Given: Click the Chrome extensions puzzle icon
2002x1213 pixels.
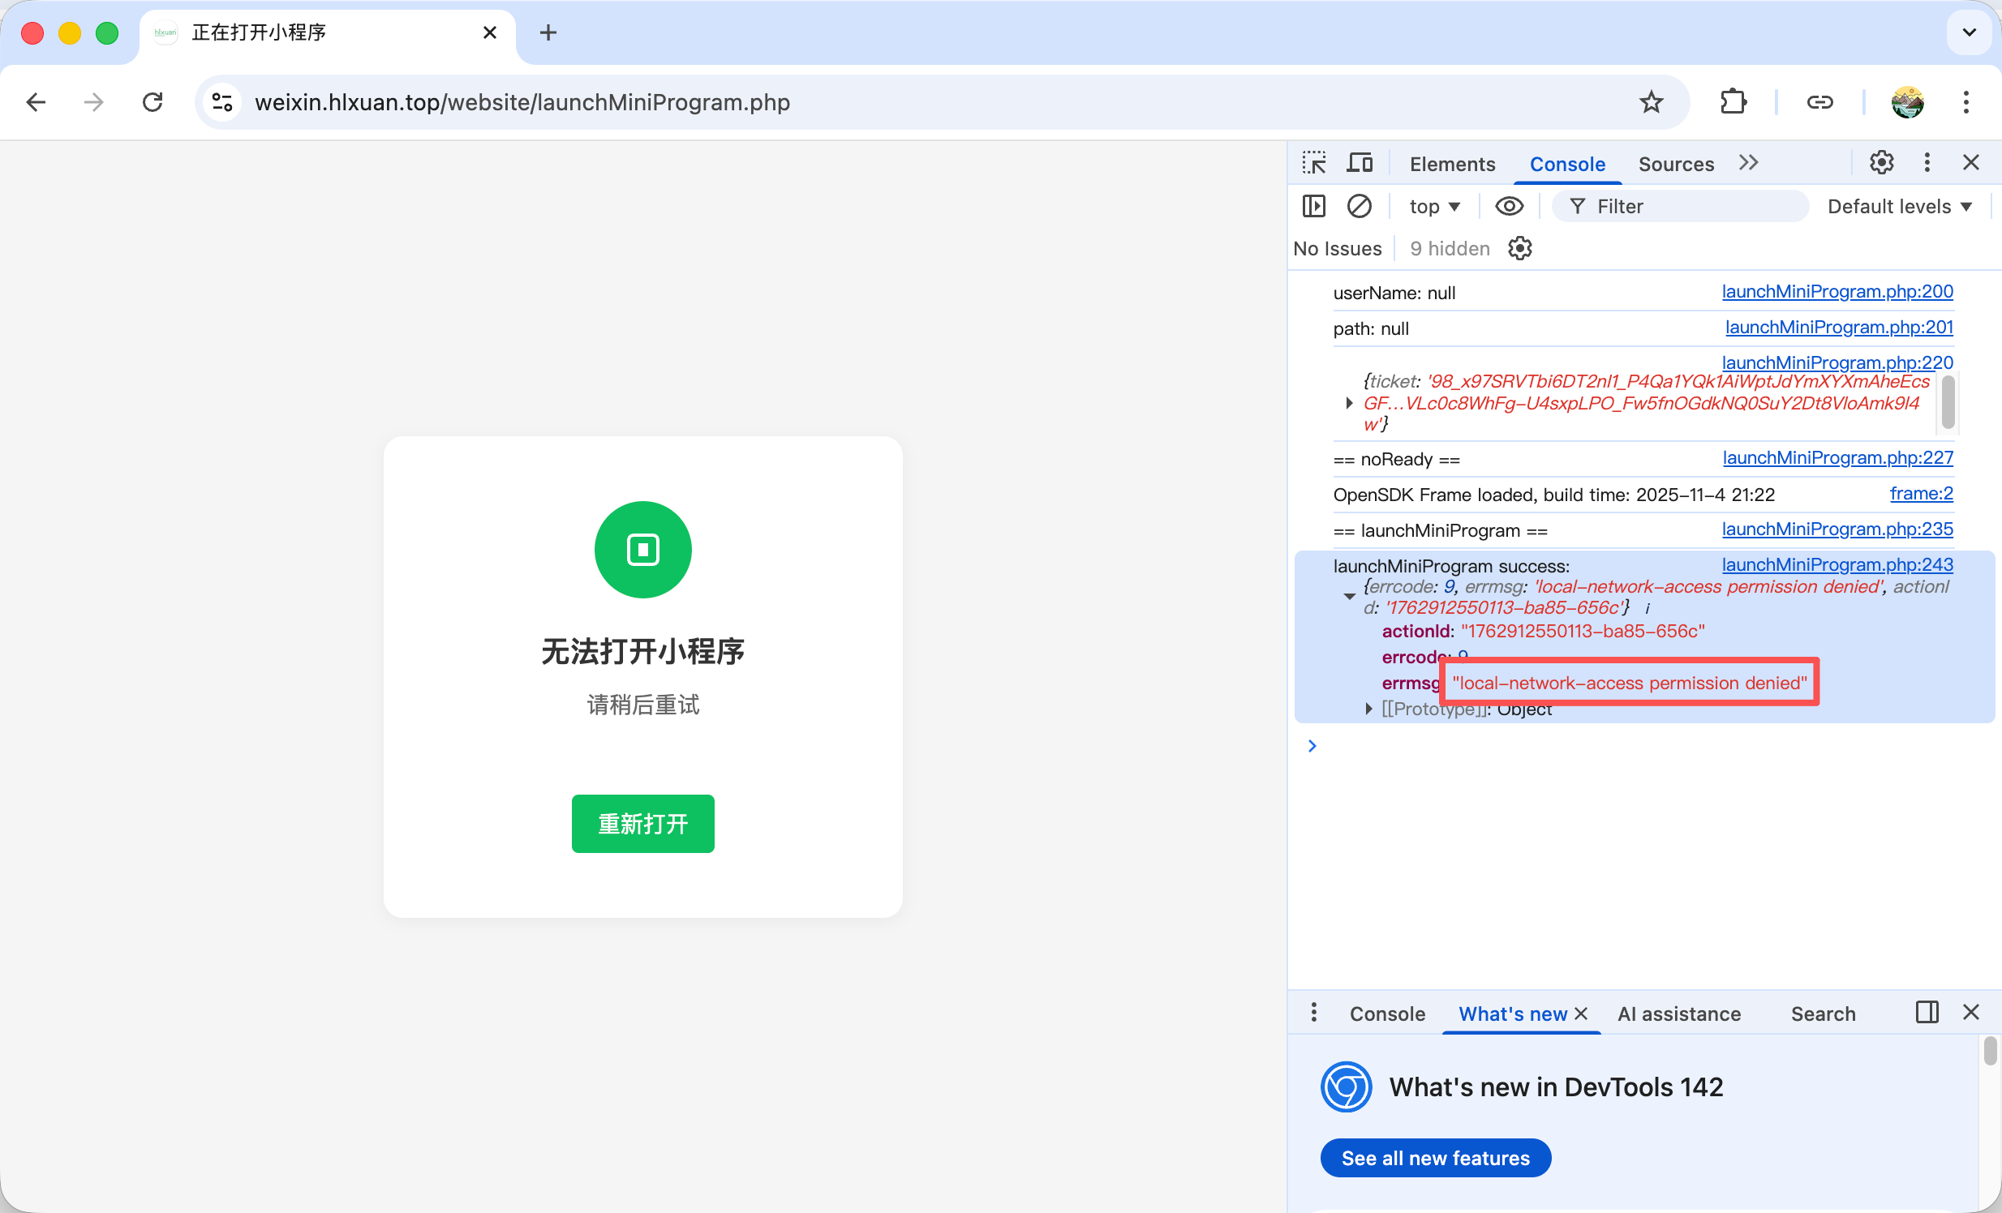Looking at the screenshot, I should tap(1732, 102).
